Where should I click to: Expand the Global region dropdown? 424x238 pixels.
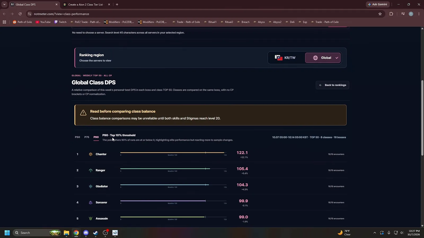coord(323,58)
